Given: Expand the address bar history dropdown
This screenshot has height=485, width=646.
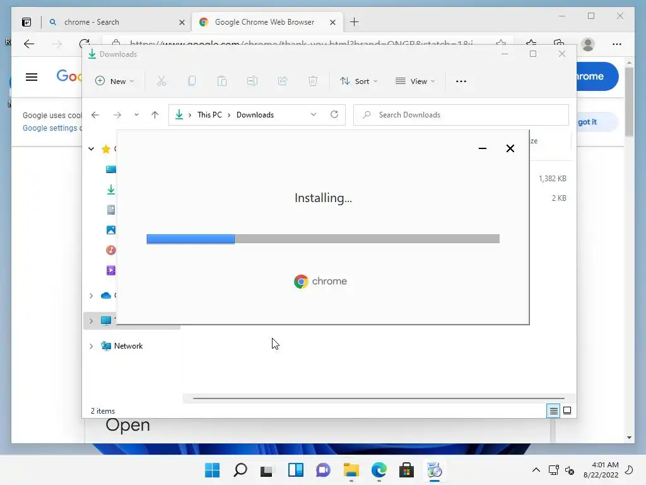Looking at the screenshot, I should point(314,114).
